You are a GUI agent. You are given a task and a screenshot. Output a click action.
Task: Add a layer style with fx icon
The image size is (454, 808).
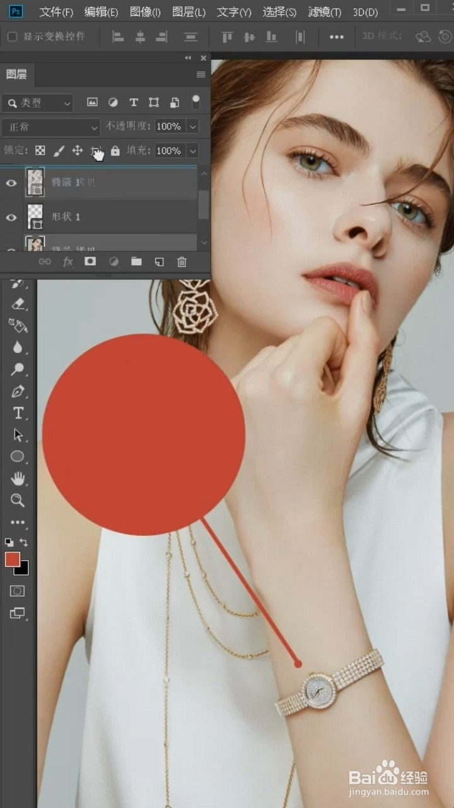[x=67, y=261]
